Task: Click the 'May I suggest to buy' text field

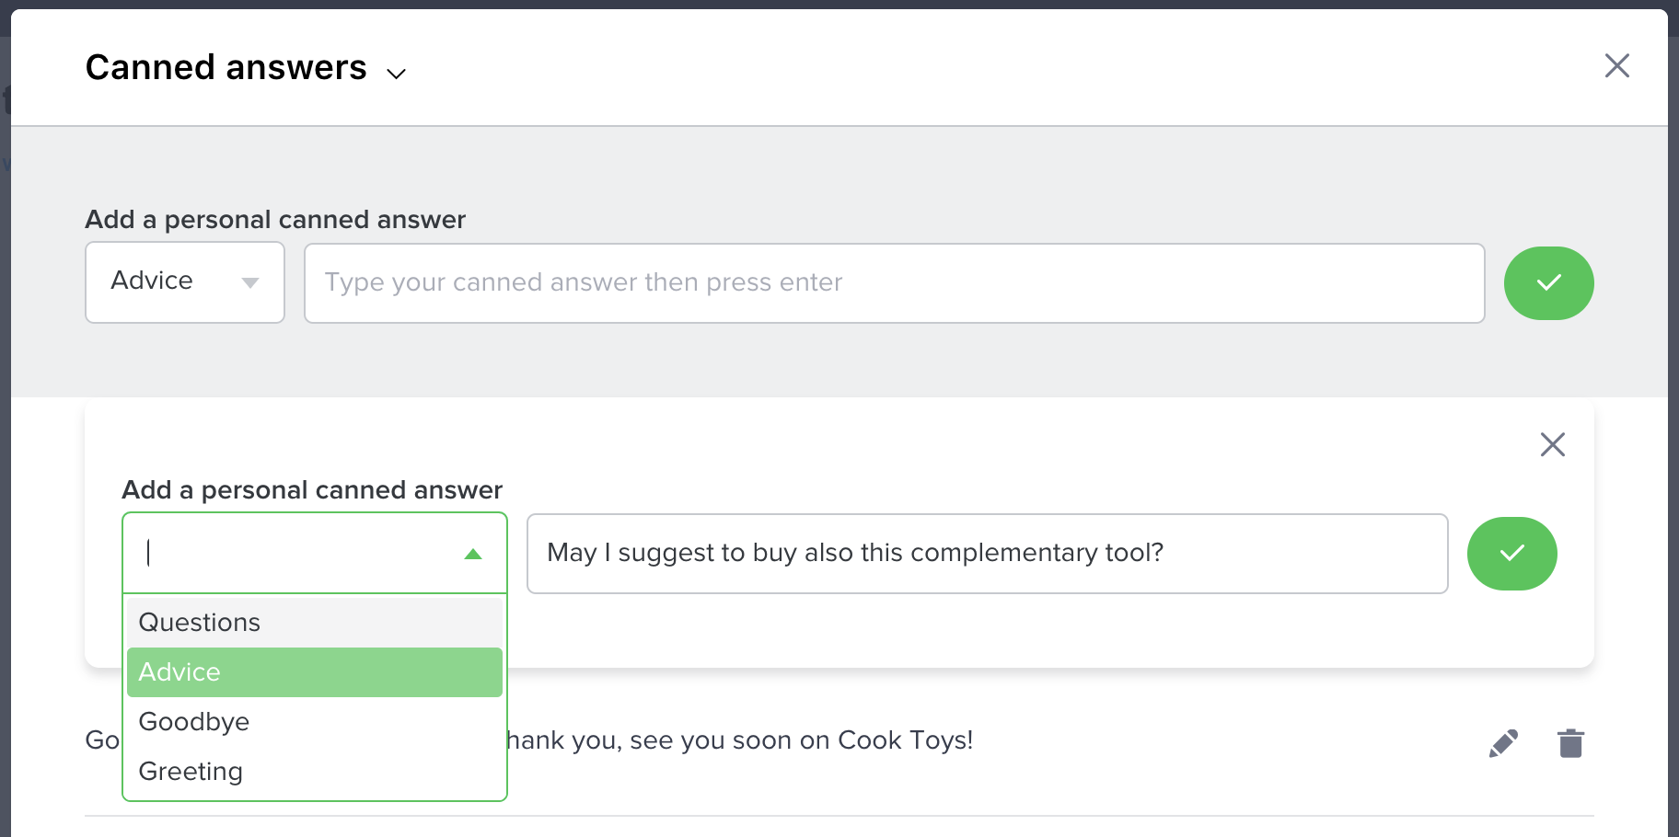Action: pyautogui.click(x=987, y=554)
